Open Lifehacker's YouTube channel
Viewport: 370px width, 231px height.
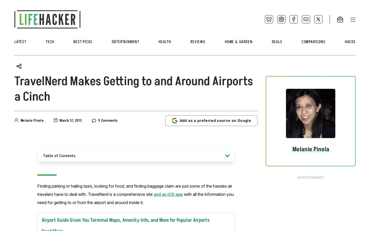pos(306,19)
